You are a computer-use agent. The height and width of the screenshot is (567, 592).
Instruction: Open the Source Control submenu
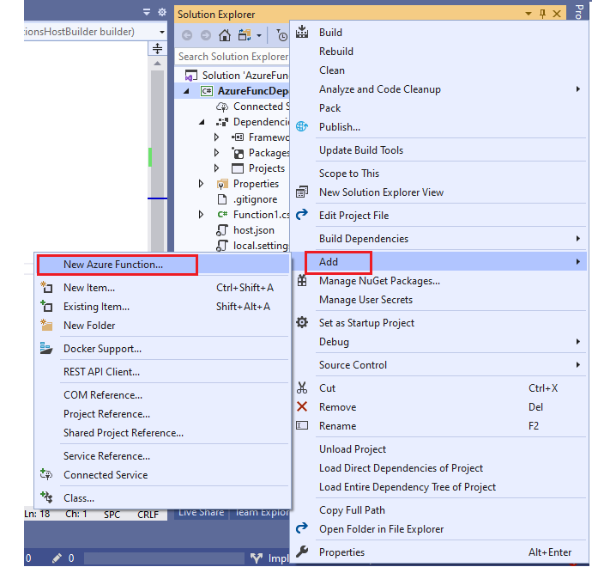(439, 365)
